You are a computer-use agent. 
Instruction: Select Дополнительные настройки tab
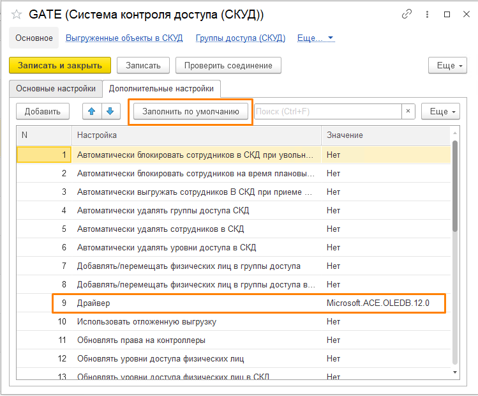click(x=161, y=89)
